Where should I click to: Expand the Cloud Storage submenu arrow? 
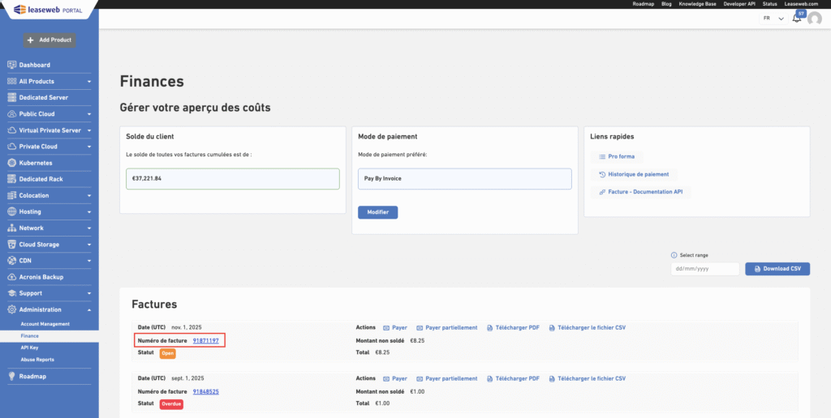pos(89,245)
